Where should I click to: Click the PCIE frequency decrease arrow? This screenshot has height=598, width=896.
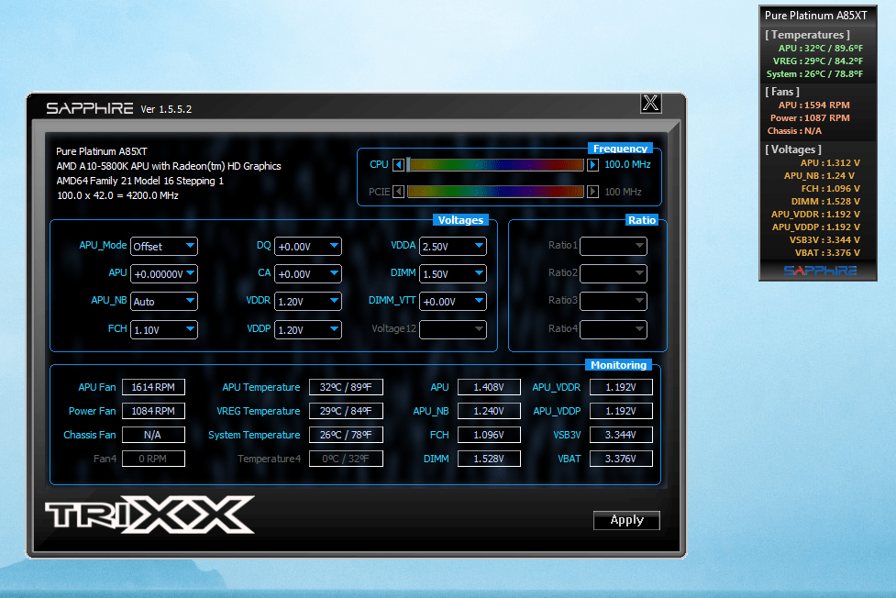399,192
